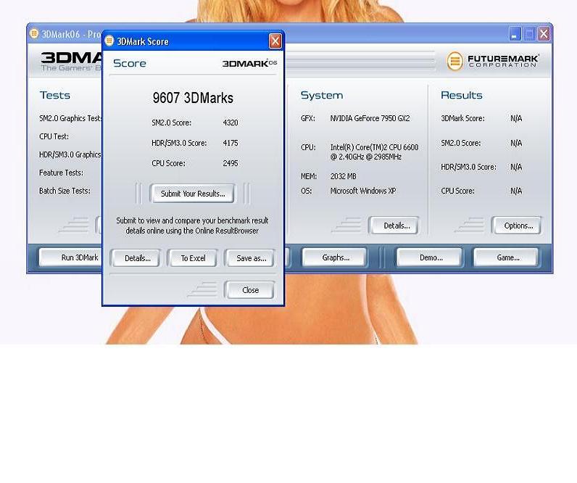Image resolution: width=577 pixels, height=483 pixels.
Task: Click the Submit Your Results button
Action: coord(192,194)
